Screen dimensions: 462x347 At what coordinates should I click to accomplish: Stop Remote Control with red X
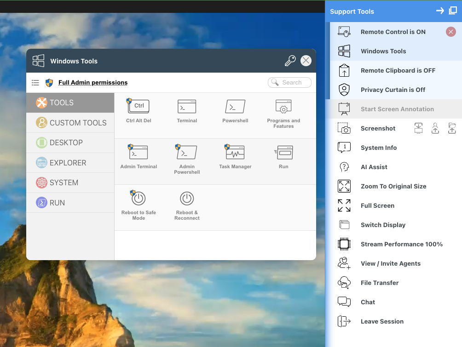[450, 32]
